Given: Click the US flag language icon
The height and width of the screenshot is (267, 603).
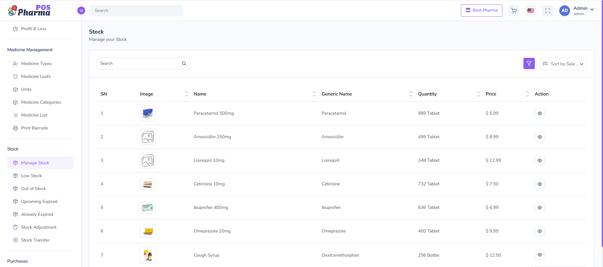Looking at the screenshot, I should (531, 11).
